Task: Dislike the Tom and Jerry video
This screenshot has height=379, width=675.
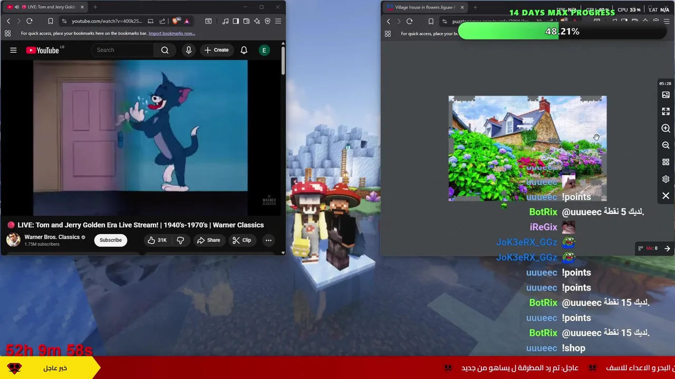Action: click(180, 240)
